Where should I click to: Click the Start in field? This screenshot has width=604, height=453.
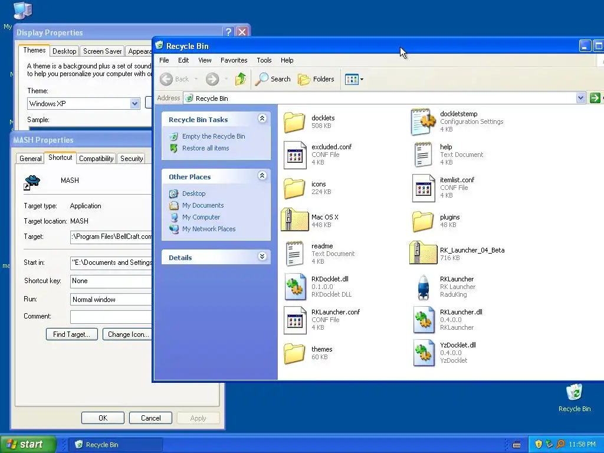click(111, 262)
